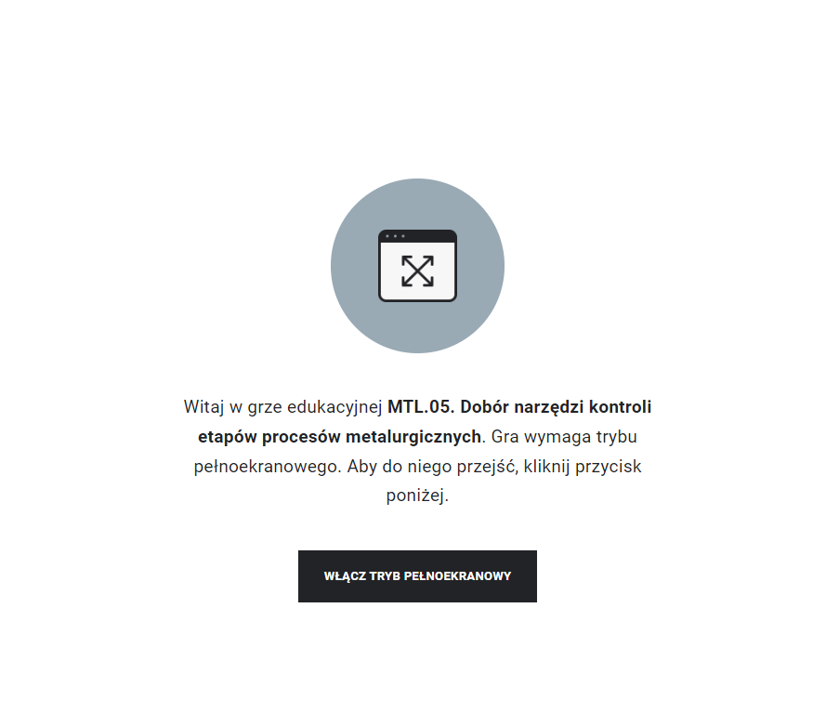Click the gray circle around the window icon

tap(417, 266)
